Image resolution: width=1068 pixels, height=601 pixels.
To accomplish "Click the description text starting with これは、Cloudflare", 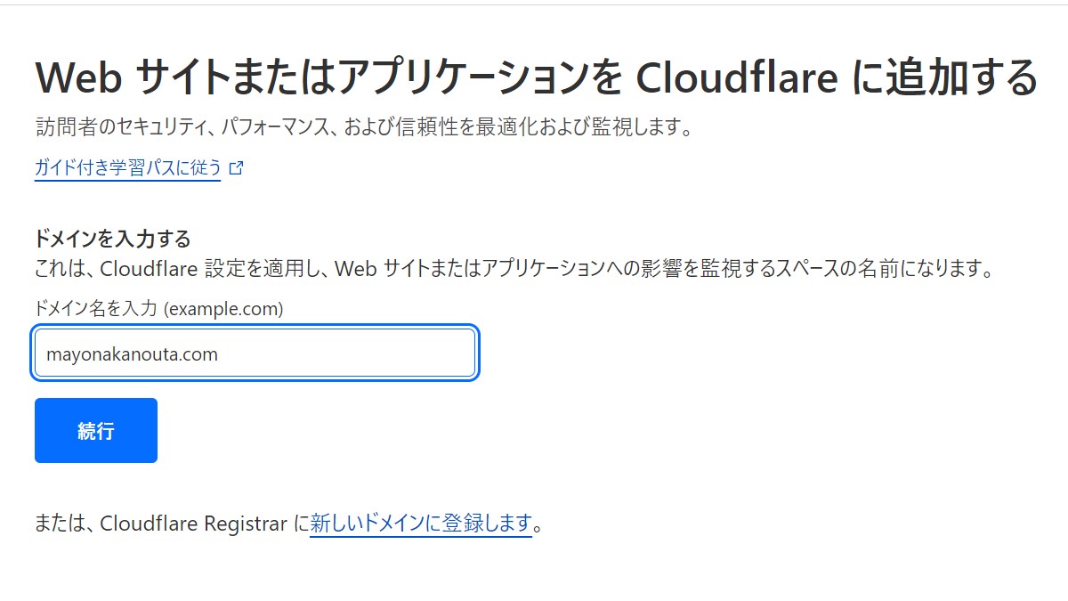I will tap(514, 268).
